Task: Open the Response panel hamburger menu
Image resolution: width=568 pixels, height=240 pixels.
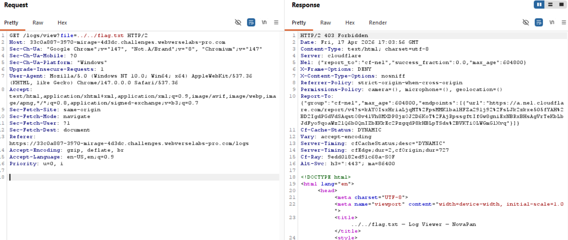Action: pos(564,22)
